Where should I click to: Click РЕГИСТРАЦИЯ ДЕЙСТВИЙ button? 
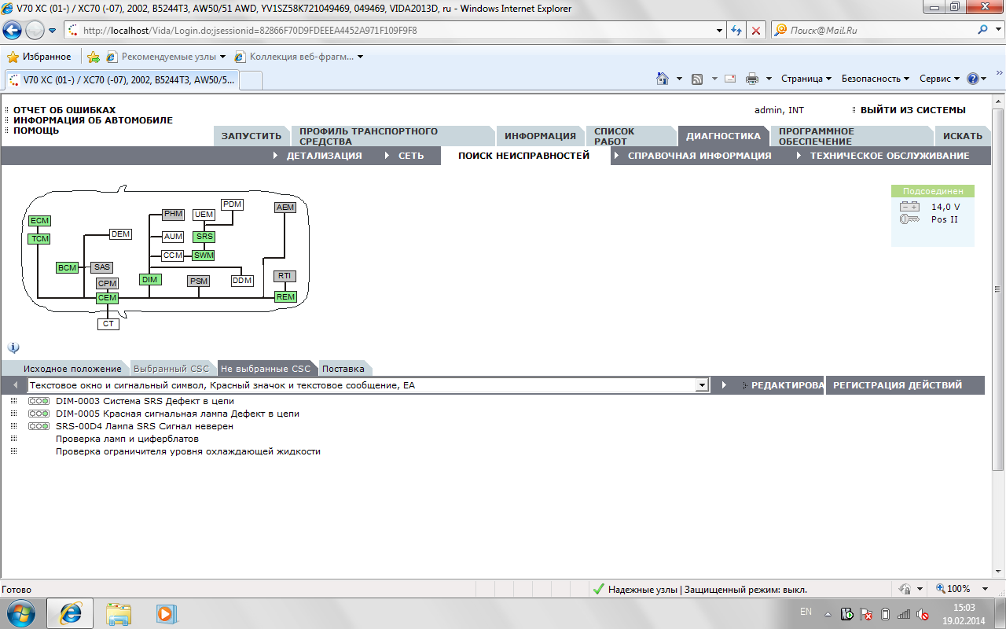(898, 385)
